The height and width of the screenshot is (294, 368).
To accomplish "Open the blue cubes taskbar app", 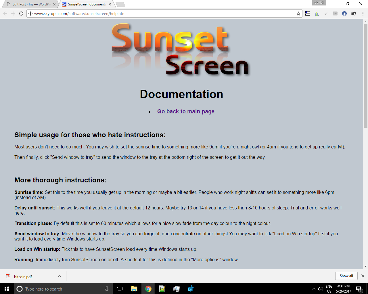I will [x=191, y=289].
